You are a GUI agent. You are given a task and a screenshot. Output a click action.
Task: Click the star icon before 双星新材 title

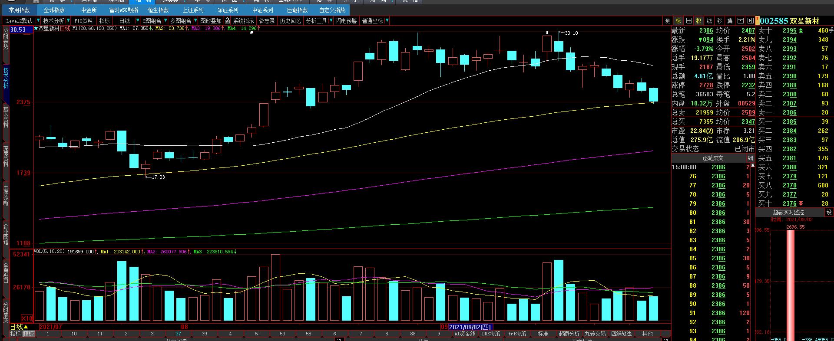point(36,28)
